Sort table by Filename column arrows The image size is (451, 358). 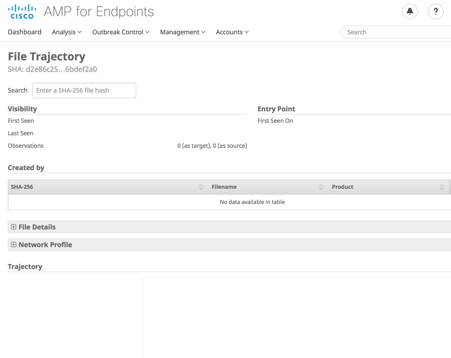[321, 187]
